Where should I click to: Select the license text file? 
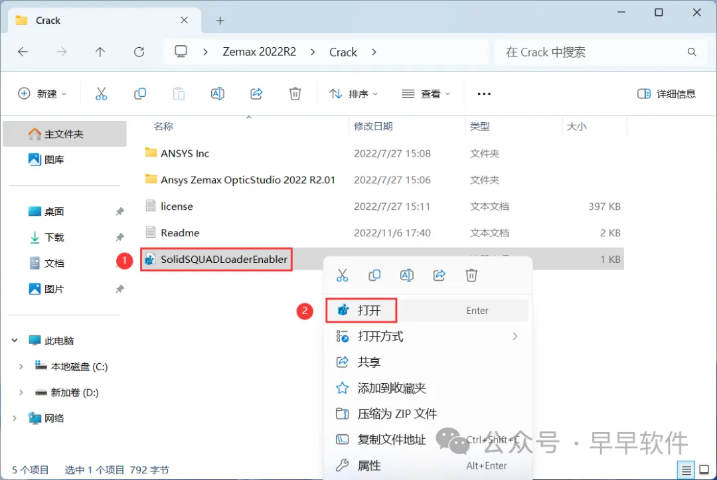tap(382, 206)
